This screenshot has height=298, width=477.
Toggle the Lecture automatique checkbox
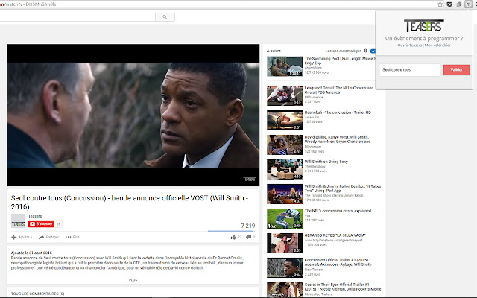pos(373,51)
